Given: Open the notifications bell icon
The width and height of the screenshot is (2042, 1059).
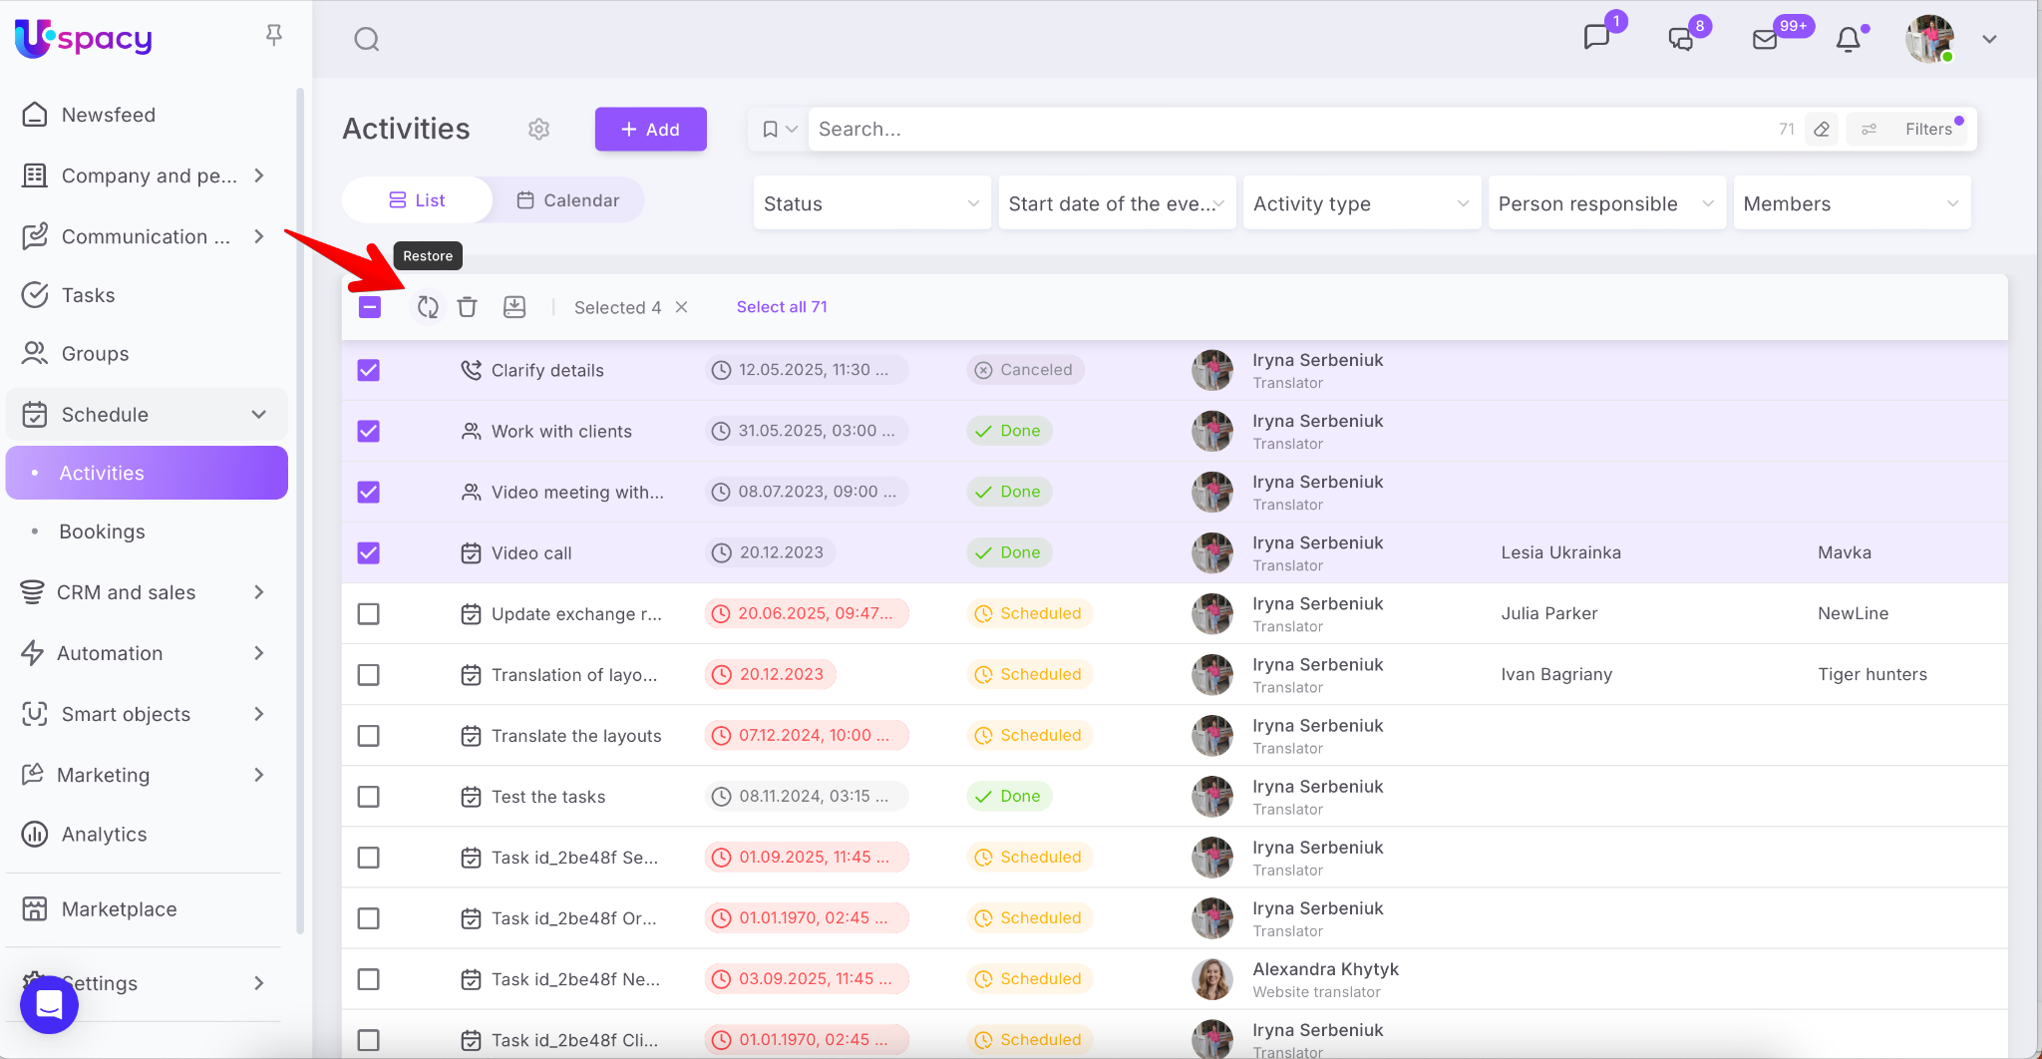Looking at the screenshot, I should [1848, 40].
